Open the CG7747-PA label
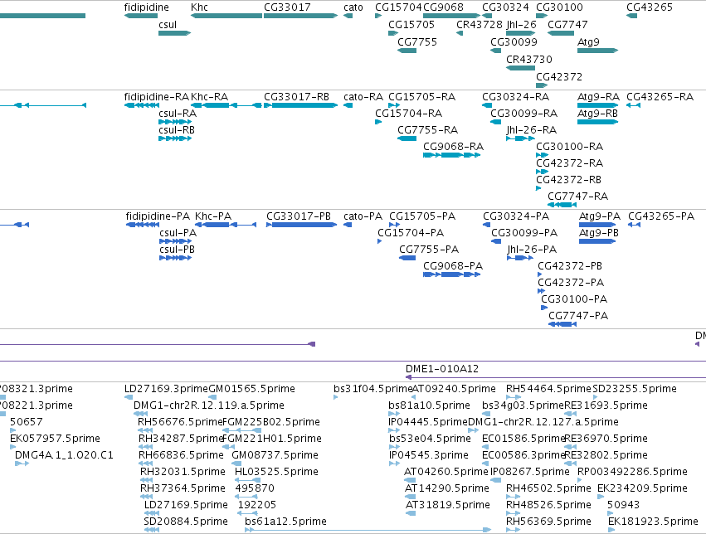 click(x=578, y=316)
